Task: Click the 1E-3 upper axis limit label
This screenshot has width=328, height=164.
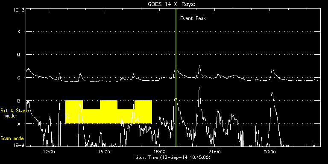Action: (19, 10)
